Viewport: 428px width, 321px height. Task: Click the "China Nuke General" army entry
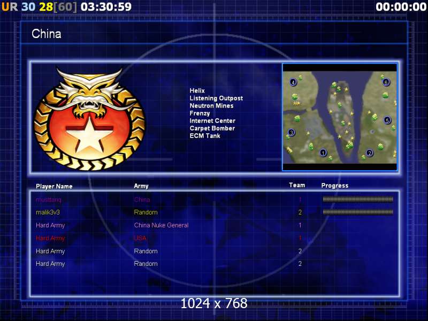162,225
